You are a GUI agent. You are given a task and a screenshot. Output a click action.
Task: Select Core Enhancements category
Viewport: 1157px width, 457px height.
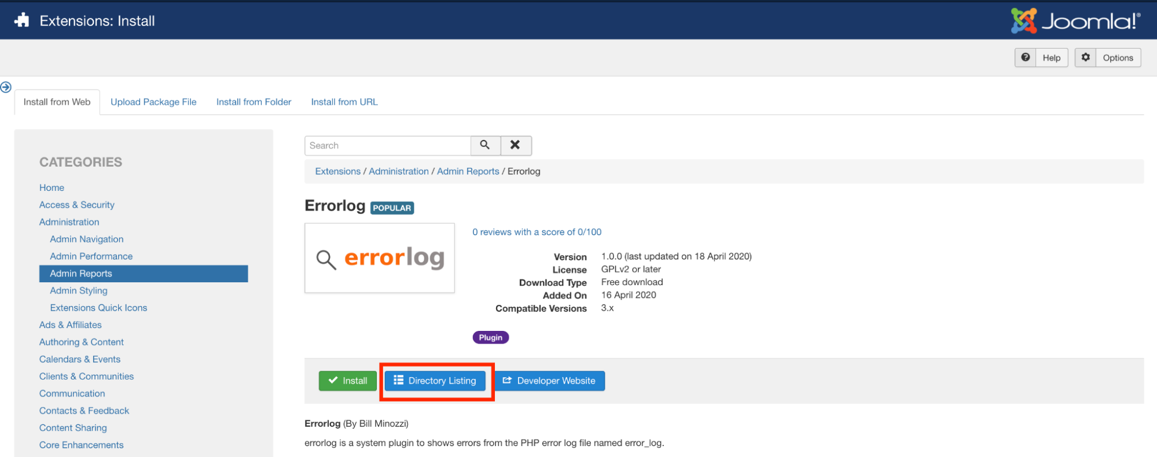(82, 445)
